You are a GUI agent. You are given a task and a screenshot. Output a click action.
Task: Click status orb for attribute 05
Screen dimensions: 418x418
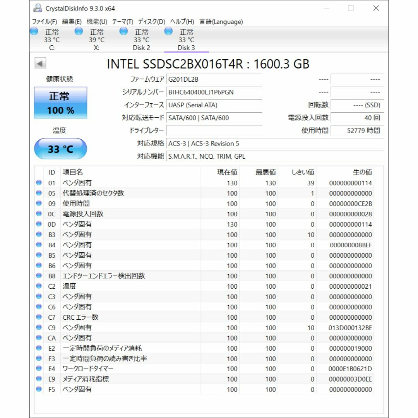point(39,193)
